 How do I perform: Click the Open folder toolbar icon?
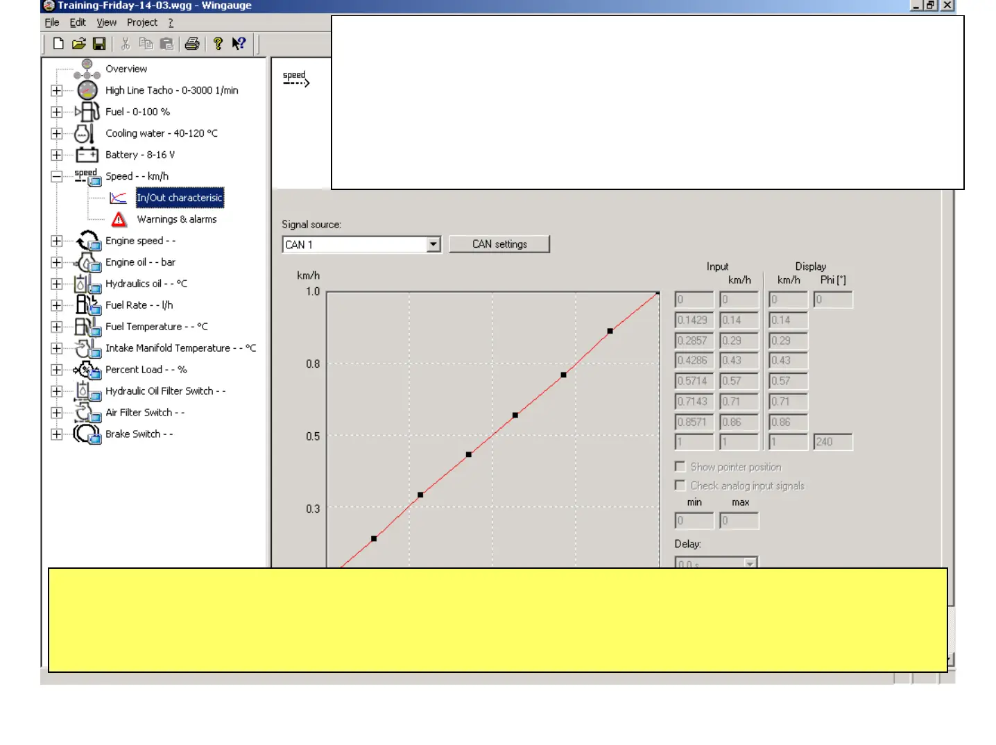(79, 44)
